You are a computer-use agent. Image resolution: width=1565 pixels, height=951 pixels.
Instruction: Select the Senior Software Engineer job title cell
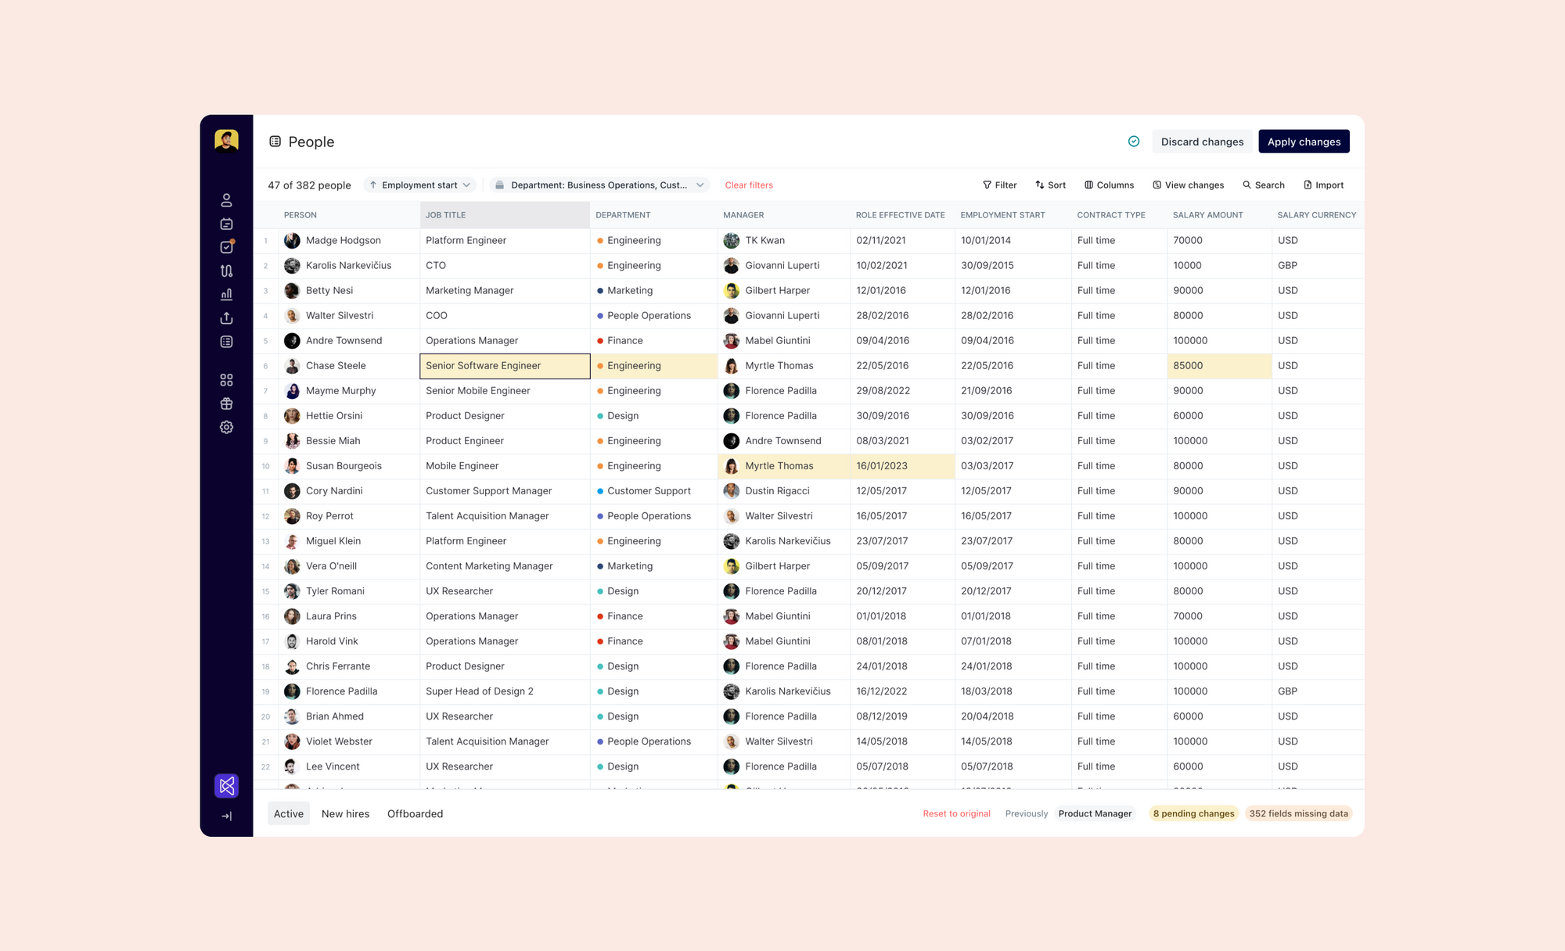pyautogui.click(x=505, y=365)
